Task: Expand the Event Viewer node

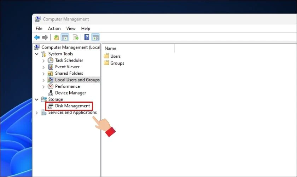Action: pos(43,67)
